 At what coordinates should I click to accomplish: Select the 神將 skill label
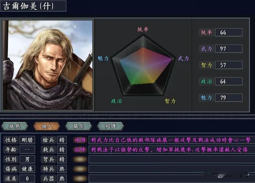point(80,140)
